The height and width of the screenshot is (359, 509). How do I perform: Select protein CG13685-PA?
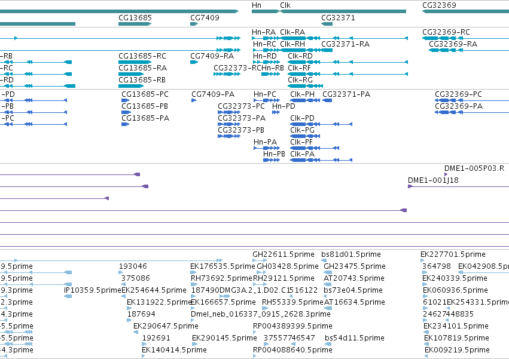(x=145, y=118)
